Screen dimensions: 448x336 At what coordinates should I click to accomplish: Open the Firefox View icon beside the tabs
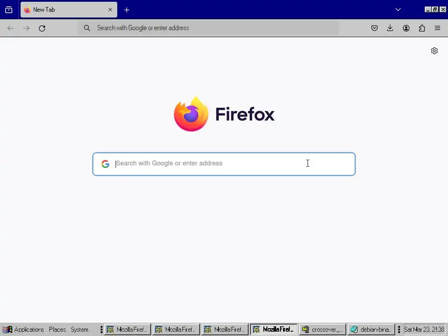[x=9, y=10]
